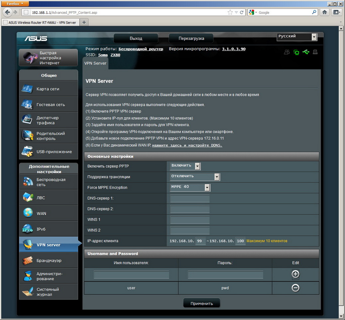This screenshot has height=320, width=345.
Task: Click the Применить apply button
Action: [201, 303]
